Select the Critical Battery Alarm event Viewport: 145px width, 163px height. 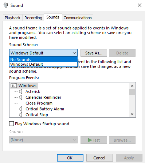(45, 109)
